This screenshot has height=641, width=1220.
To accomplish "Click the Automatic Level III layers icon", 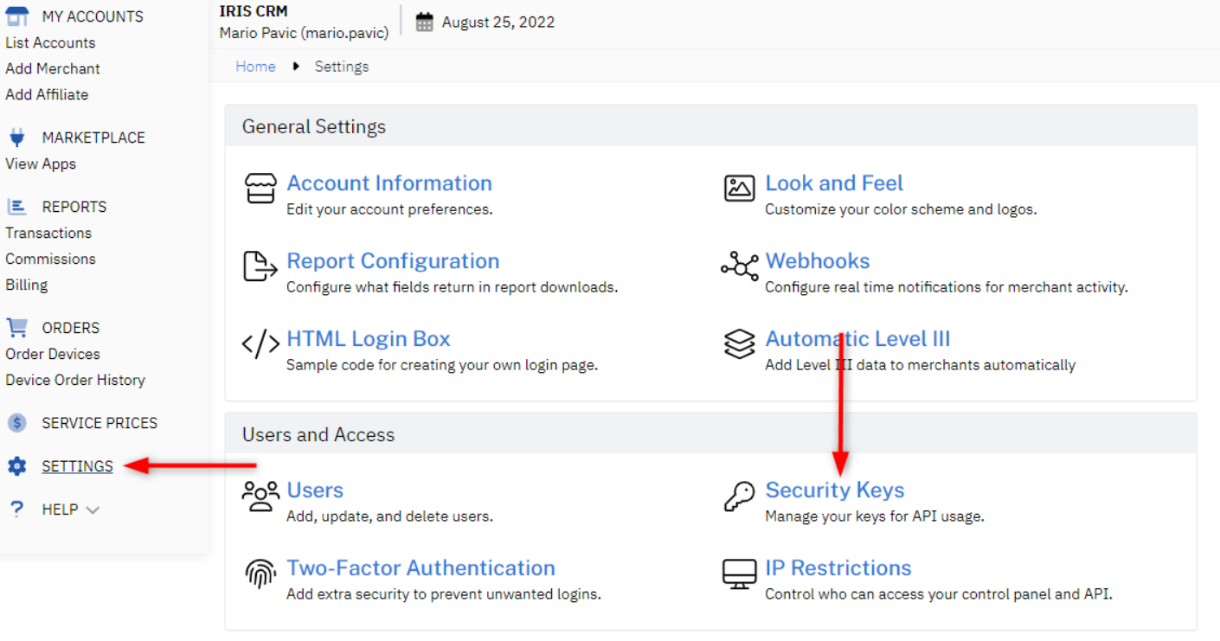I will pyautogui.click(x=739, y=344).
